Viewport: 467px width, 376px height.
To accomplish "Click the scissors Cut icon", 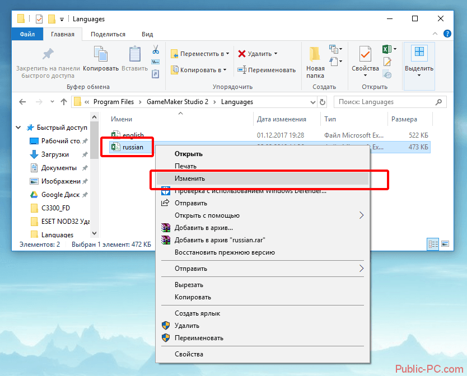I will [156, 49].
